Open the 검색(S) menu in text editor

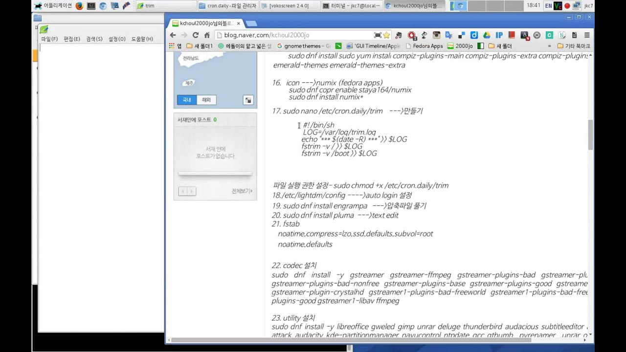pyautogui.click(x=94, y=39)
